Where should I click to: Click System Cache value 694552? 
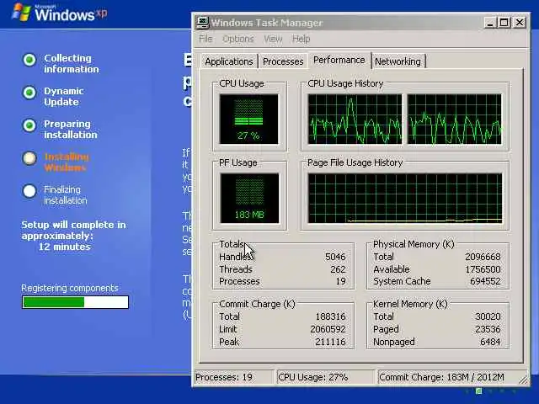pyautogui.click(x=485, y=281)
